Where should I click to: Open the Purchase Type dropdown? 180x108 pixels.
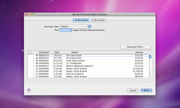pyautogui.click(x=75, y=26)
